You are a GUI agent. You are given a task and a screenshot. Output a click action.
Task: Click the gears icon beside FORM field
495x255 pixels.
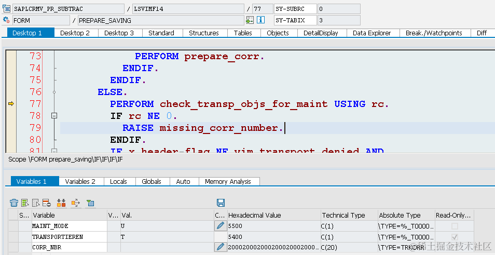coord(6,20)
